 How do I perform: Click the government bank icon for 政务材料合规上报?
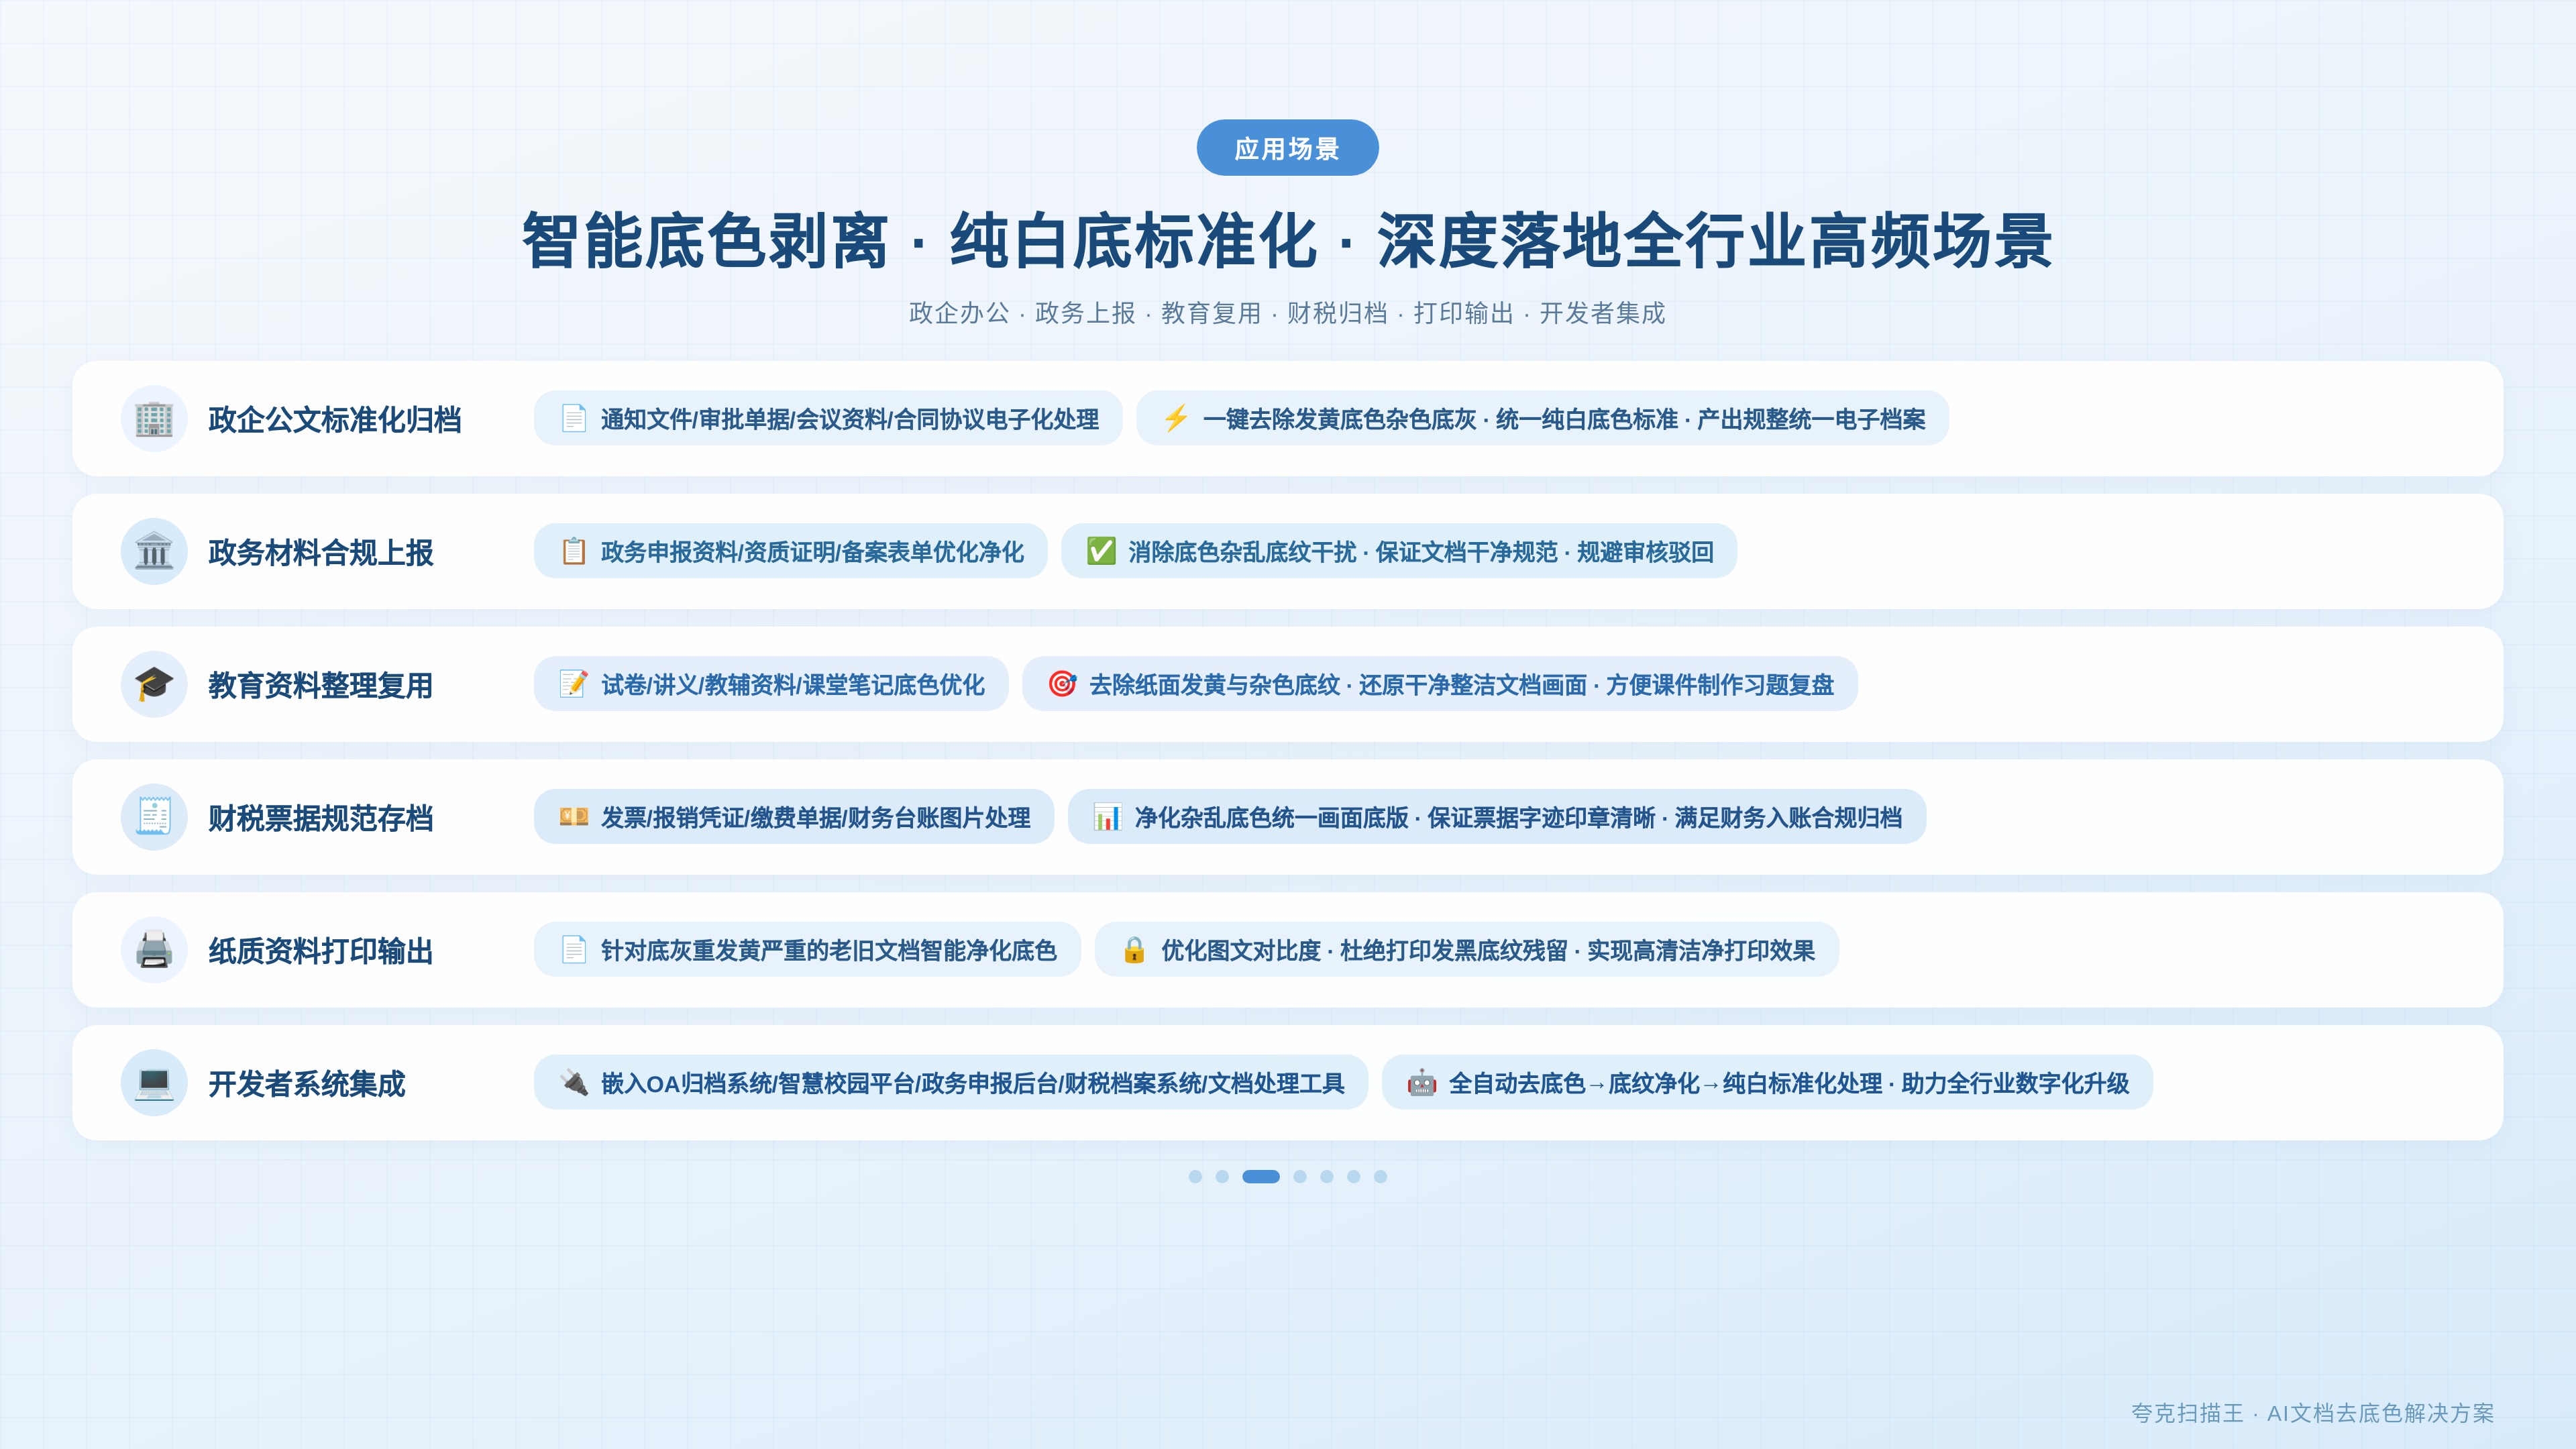click(x=154, y=552)
